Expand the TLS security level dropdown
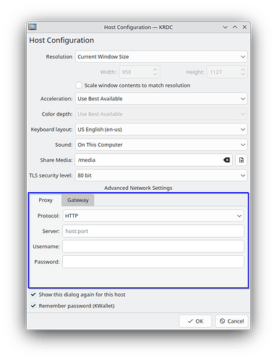277x361 pixels. coord(161,175)
